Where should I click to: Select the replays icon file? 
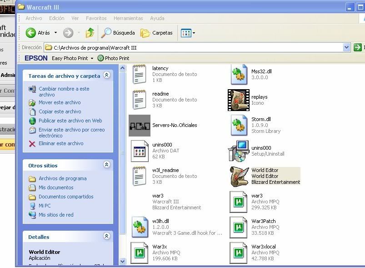click(239, 100)
